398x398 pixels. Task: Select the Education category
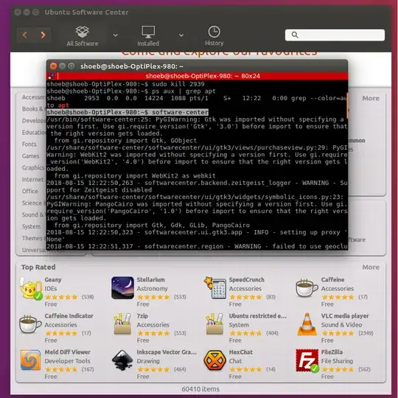(x=34, y=133)
